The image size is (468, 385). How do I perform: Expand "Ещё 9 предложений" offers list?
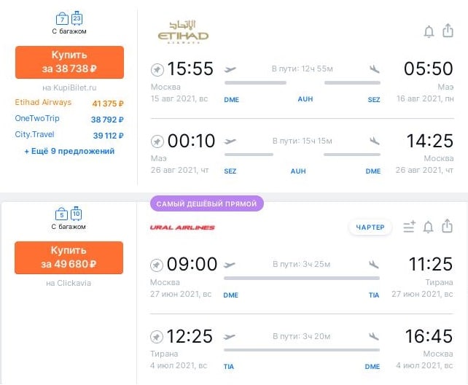(69, 151)
